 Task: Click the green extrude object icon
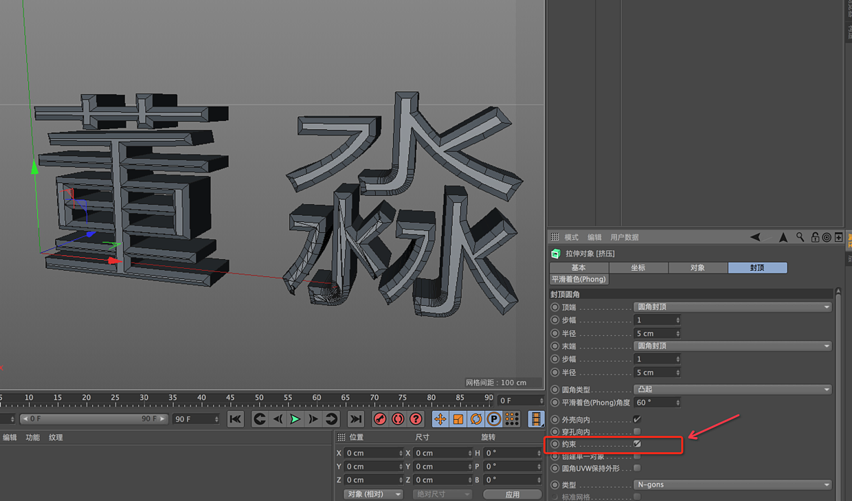coord(556,254)
